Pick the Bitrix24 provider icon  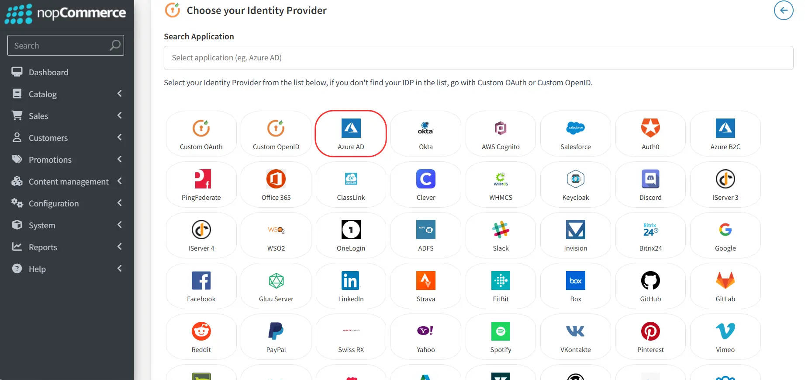point(650,230)
